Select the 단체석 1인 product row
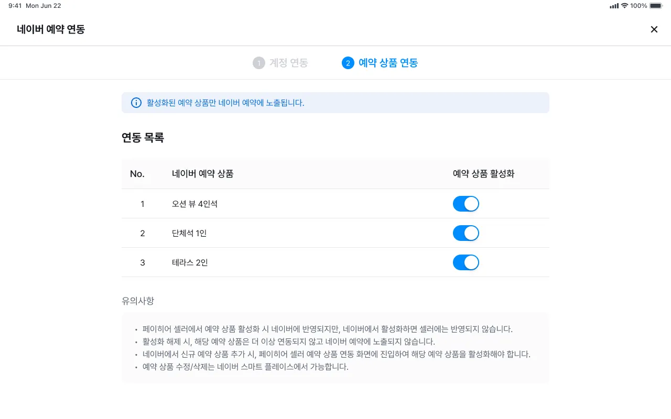Viewport: 671px width, 419px height. point(189,233)
